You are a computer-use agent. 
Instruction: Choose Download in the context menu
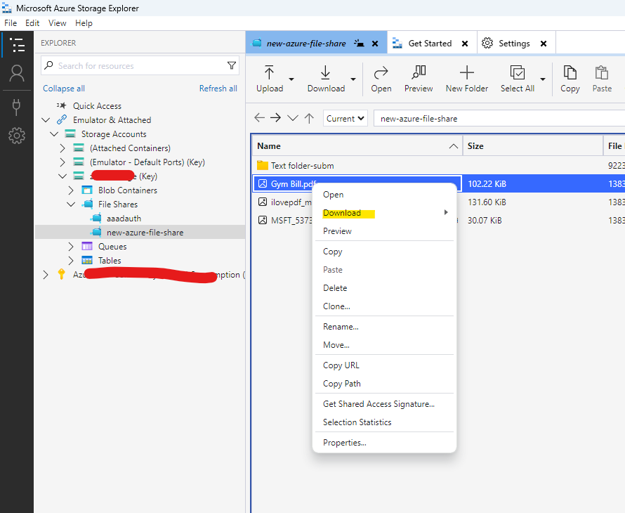(384, 213)
